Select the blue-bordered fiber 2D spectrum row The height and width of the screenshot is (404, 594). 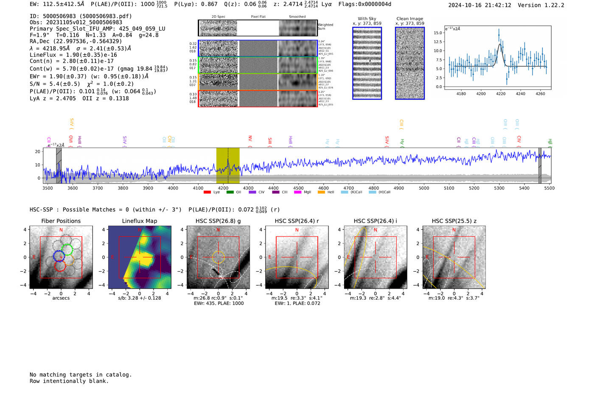pyautogui.click(x=258, y=48)
